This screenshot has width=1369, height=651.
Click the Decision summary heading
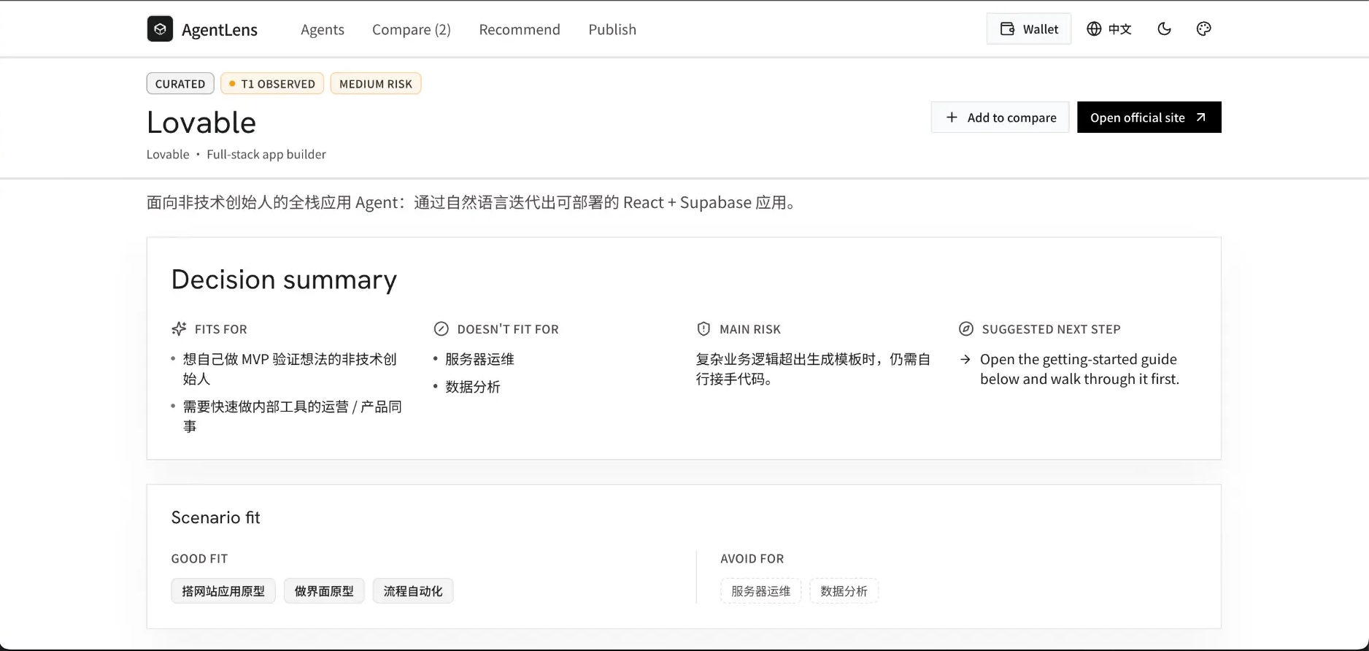(285, 280)
